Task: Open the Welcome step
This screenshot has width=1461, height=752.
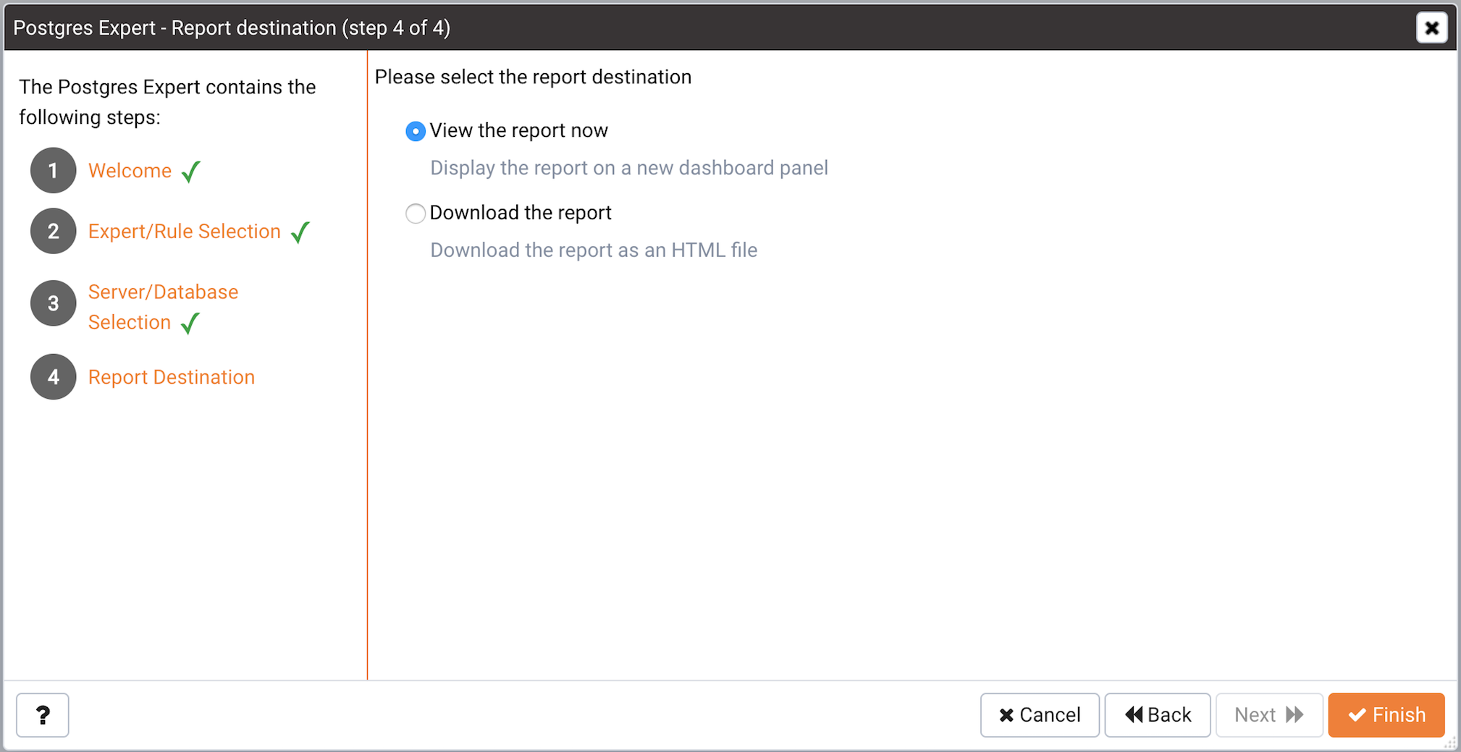Action: pyautogui.click(x=130, y=171)
